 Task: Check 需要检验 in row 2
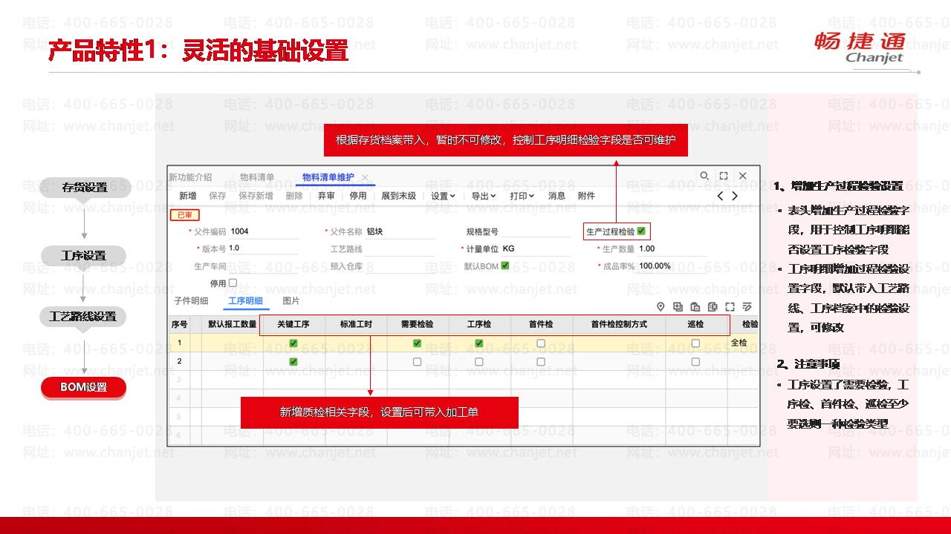click(417, 361)
